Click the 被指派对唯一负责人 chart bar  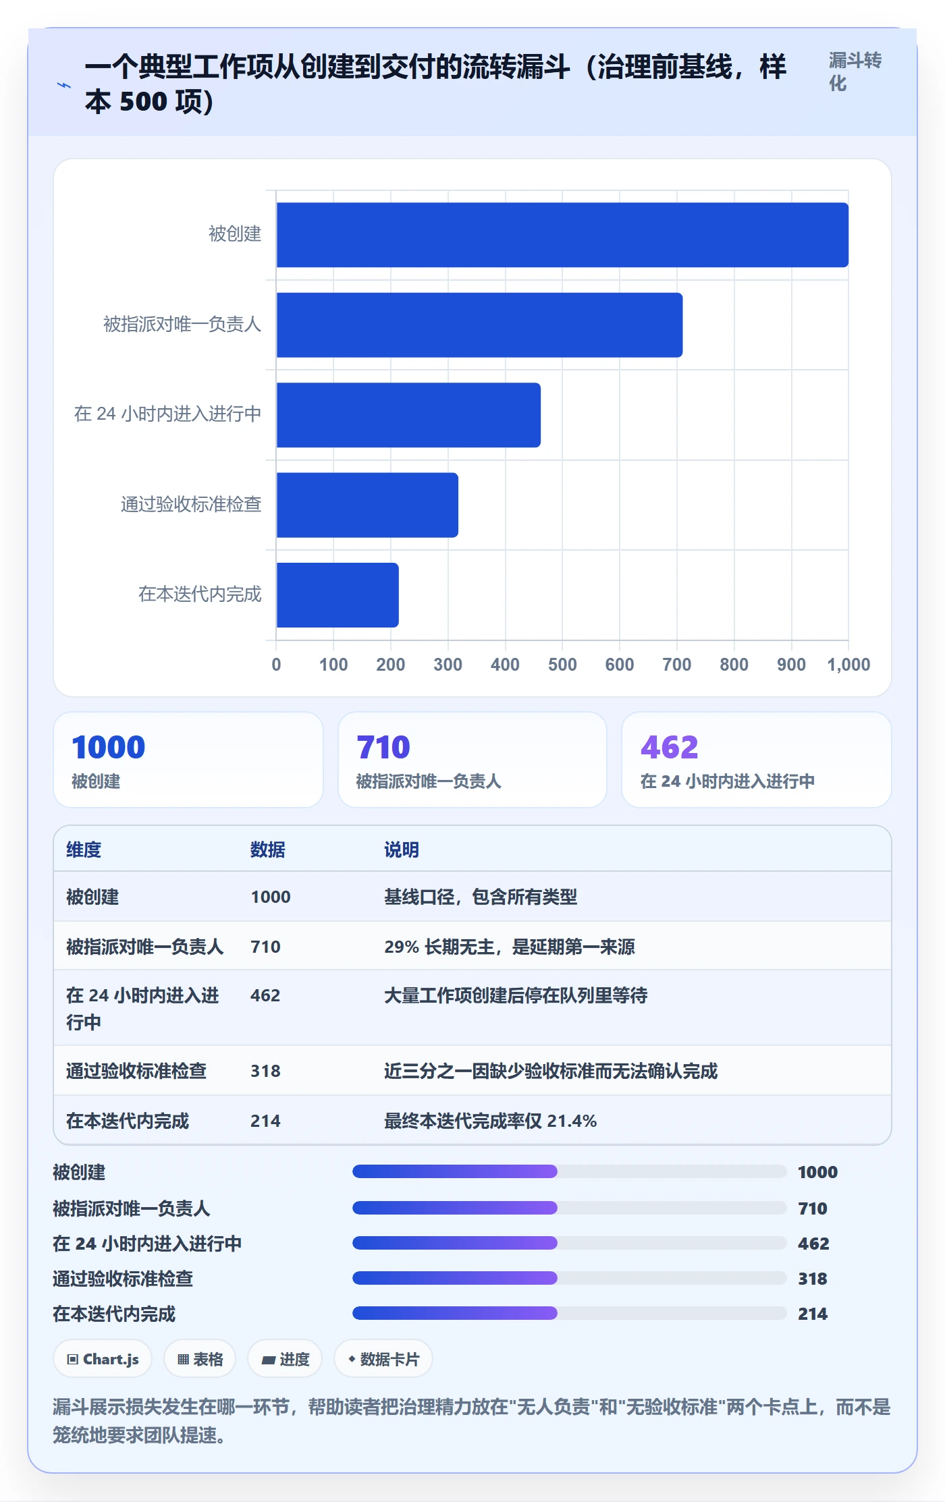(479, 325)
